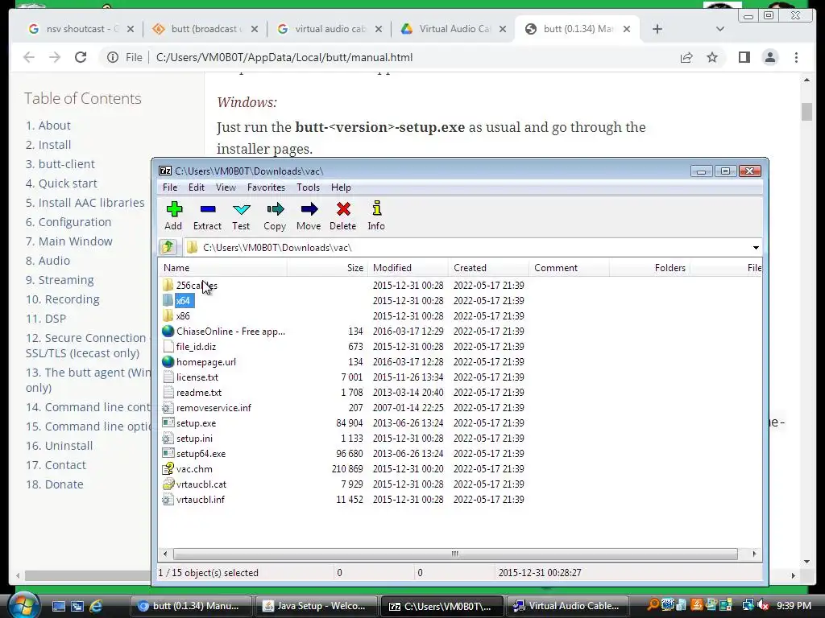Toggle the browser side panel

pyautogui.click(x=744, y=57)
